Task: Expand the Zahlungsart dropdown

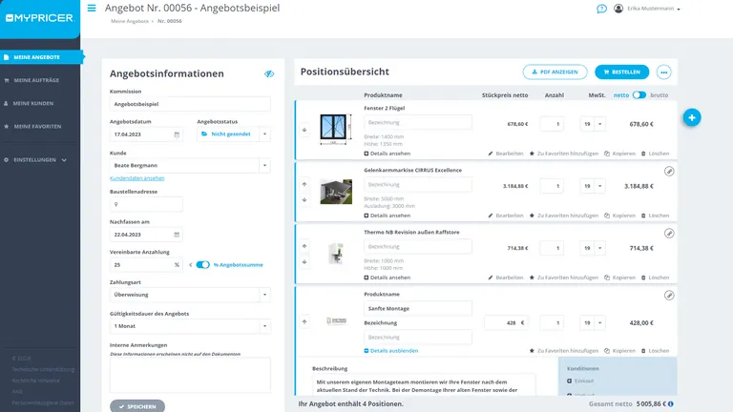Action: [x=263, y=296]
